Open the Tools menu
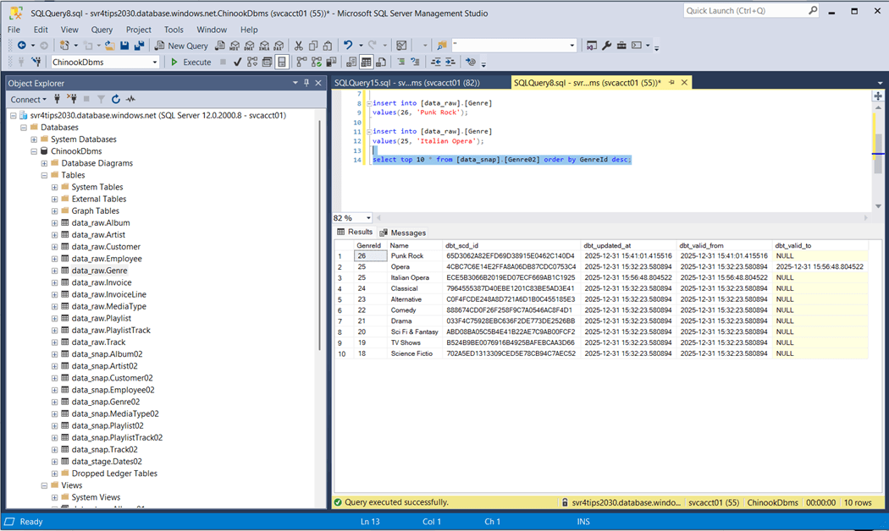The image size is (889, 531). (174, 30)
